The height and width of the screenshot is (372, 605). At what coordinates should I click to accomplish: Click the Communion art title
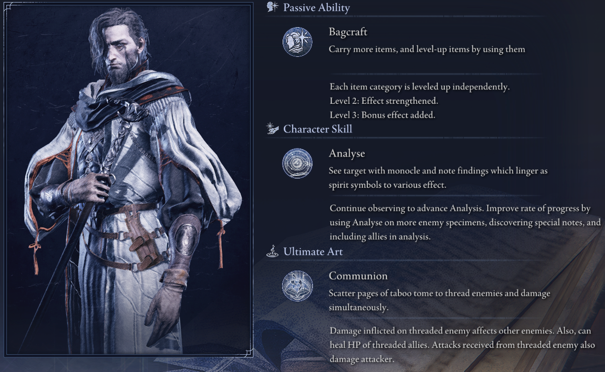(x=358, y=276)
